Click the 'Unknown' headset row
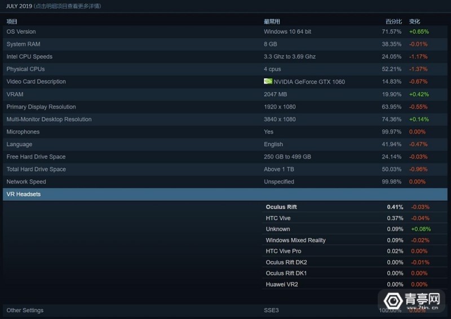This screenshot has height=319, width=451. click(x=355, y=229)
